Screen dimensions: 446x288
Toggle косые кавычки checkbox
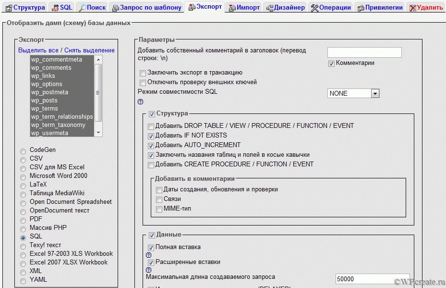[x=151, y=155]
